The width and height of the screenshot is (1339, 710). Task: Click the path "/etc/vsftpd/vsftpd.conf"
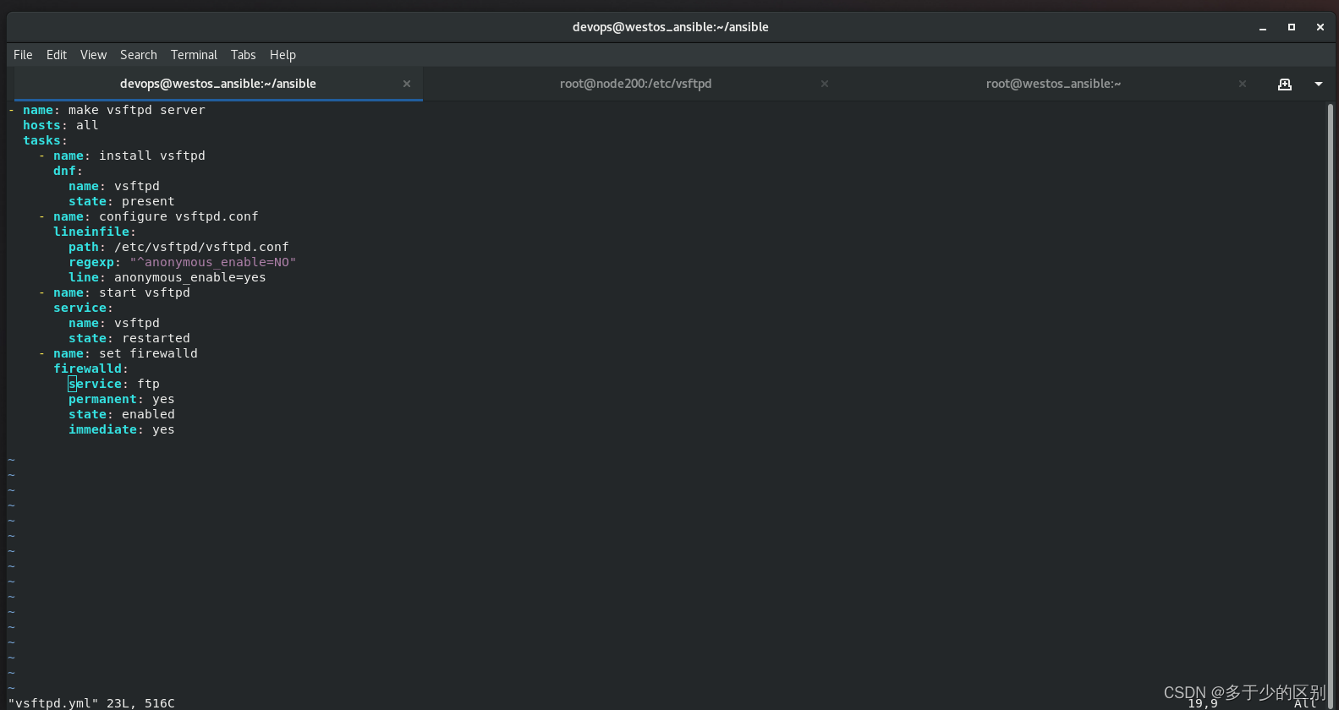pos(201,247)
